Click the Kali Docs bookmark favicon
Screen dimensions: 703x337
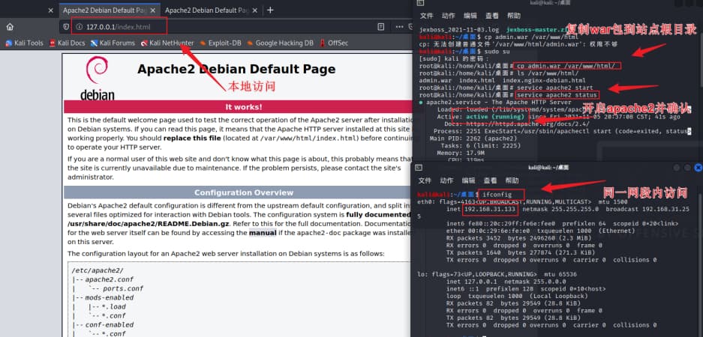[x=53, y=43]
